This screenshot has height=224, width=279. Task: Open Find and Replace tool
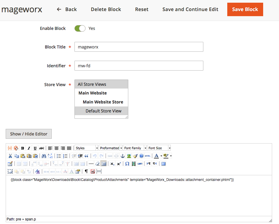click(50, 156)
